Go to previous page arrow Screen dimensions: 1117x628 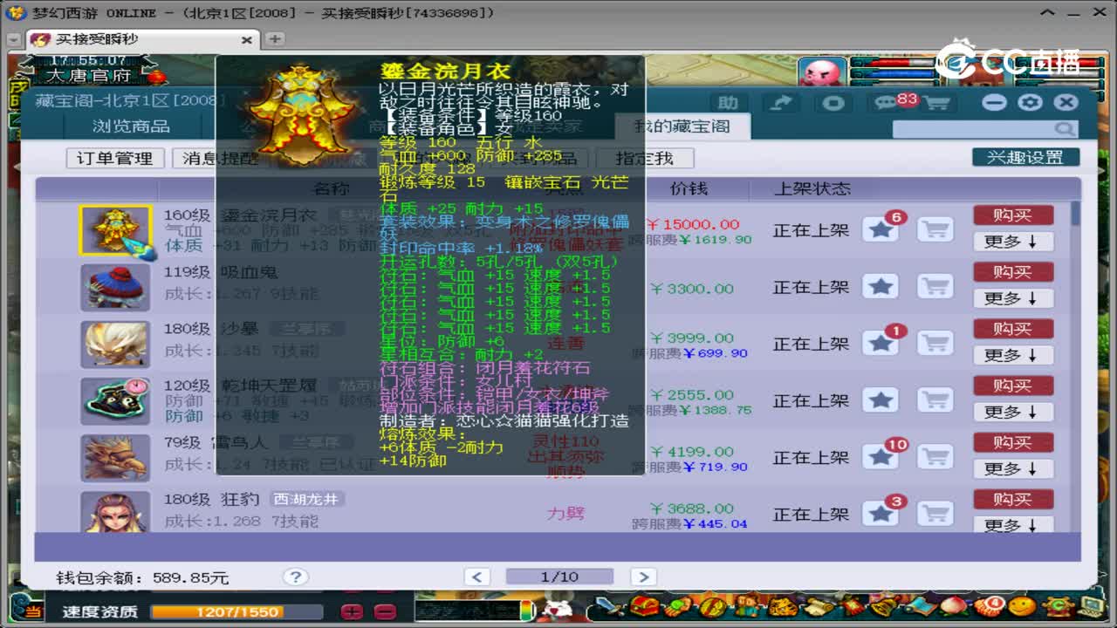[477, 577]
